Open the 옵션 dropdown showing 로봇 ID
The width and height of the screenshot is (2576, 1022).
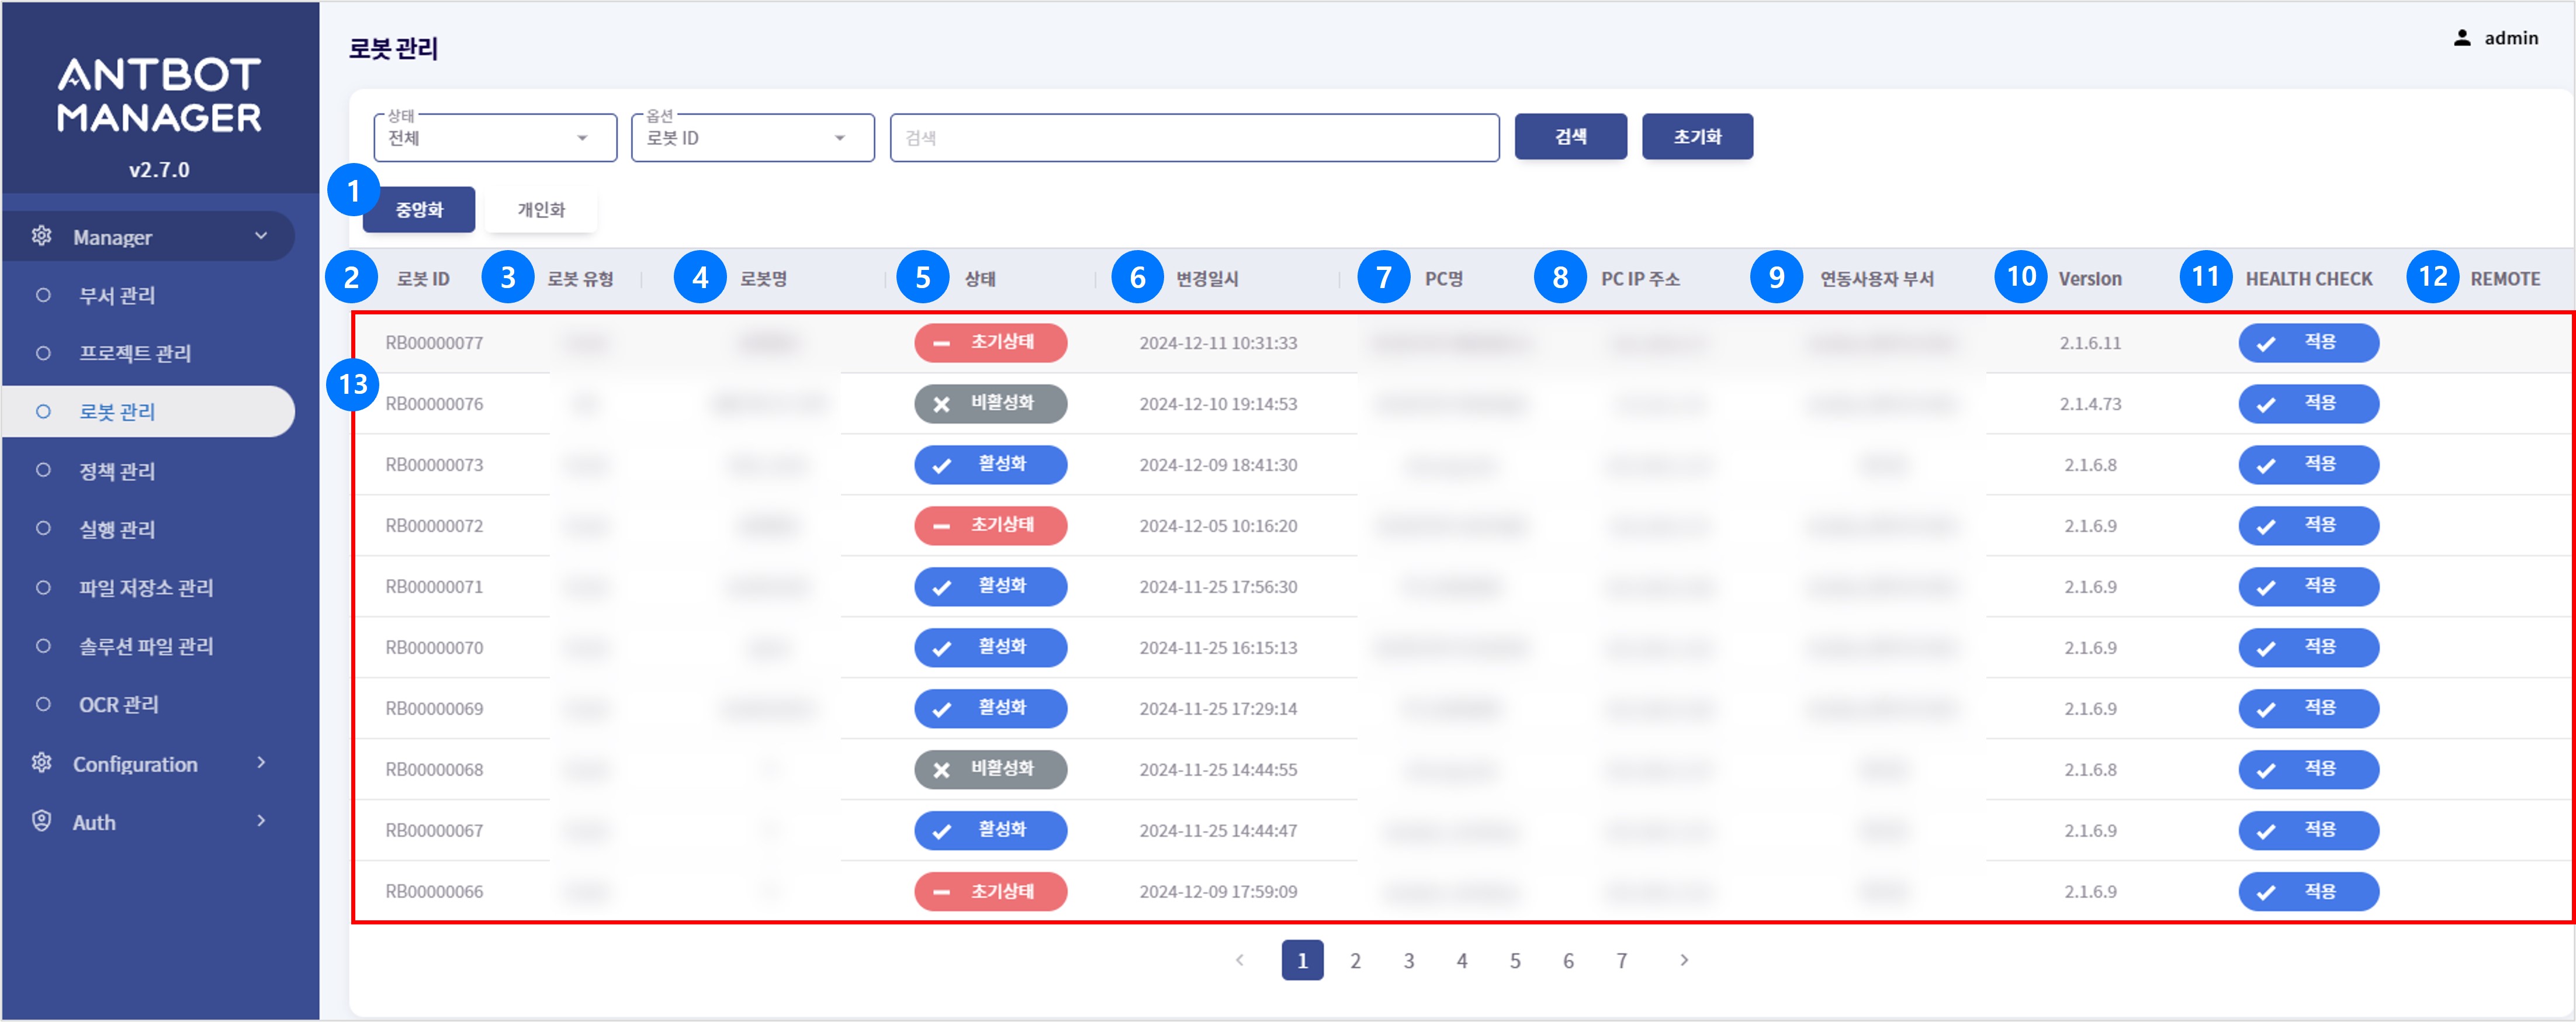tap(751, 137)
